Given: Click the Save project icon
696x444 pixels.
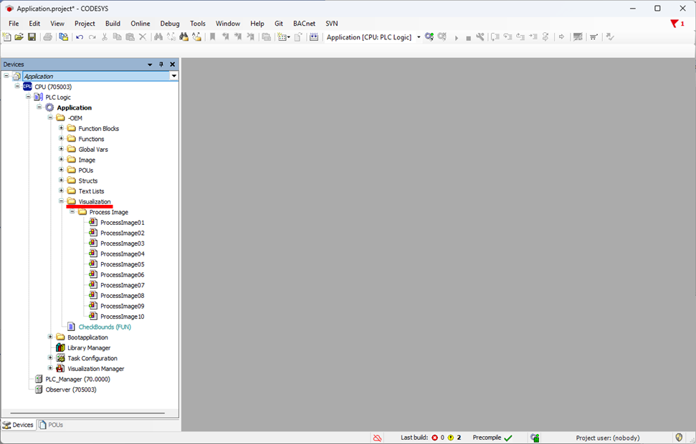Looking at the screenshot, I should (x=32, y=37).
